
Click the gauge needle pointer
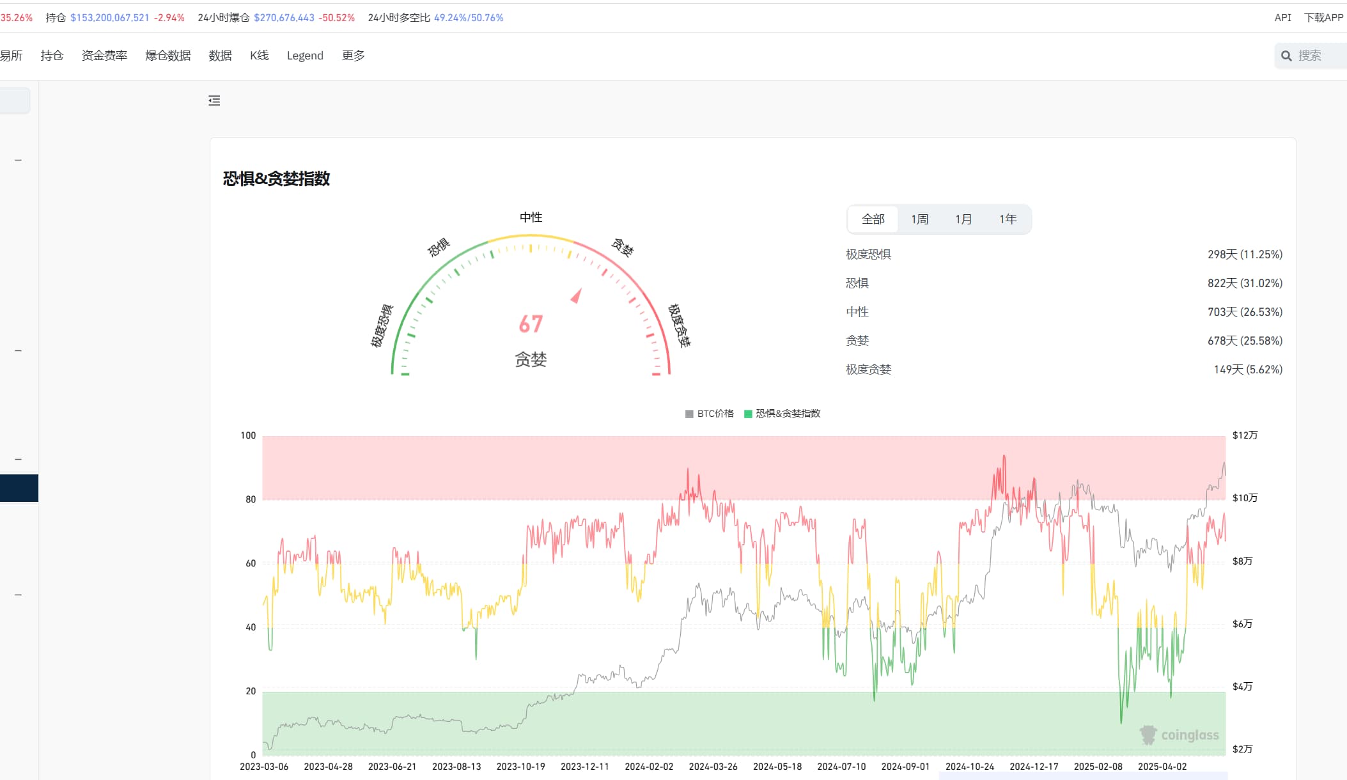[x=577, y=295]
